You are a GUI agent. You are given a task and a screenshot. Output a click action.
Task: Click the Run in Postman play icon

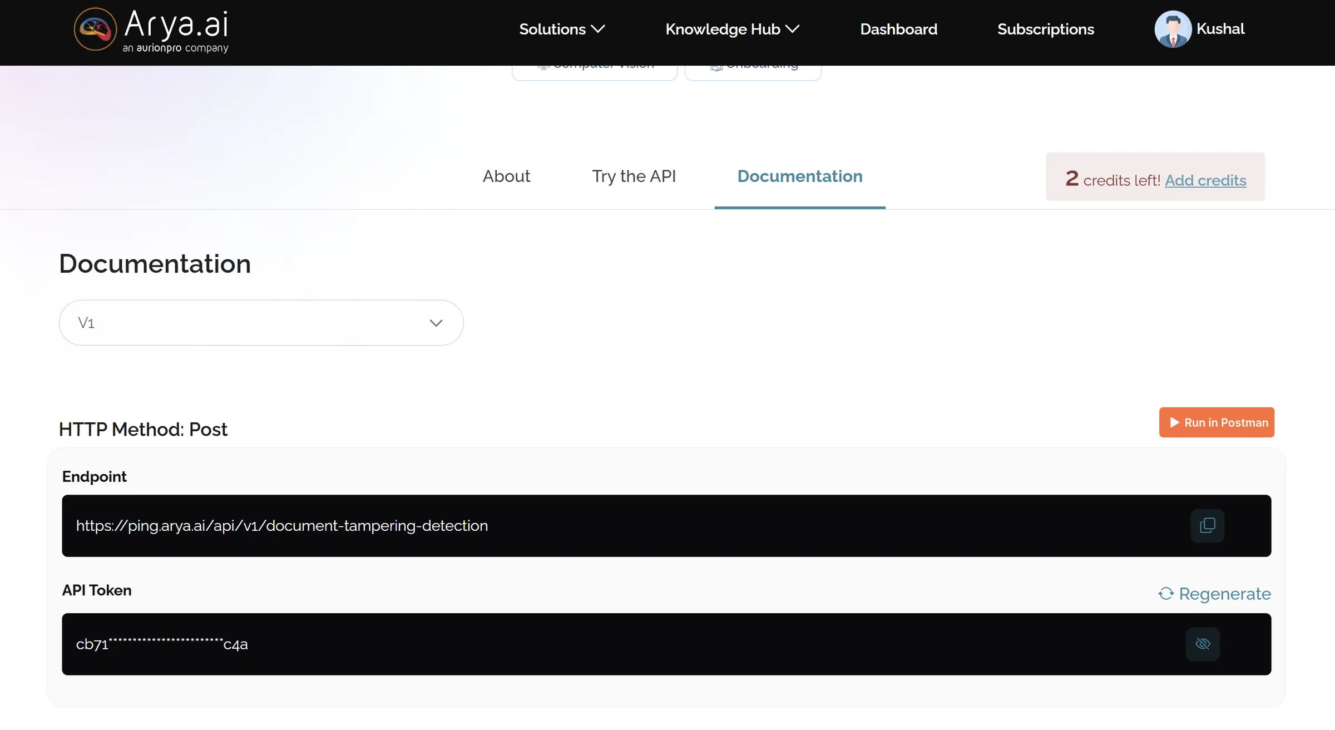pos(1174,422)
